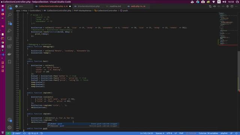Image resolution: width=240 pixels, height=135 pixels.
Task: Click the split editor icon
Action: point(232,6)
